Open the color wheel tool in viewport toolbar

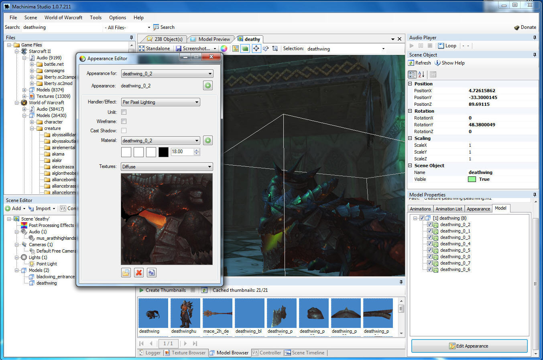tap(224, 49)
